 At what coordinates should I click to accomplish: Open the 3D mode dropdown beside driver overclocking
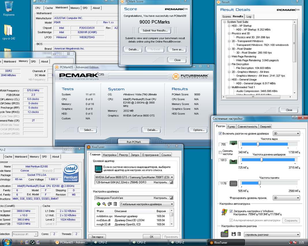point(286,134)
